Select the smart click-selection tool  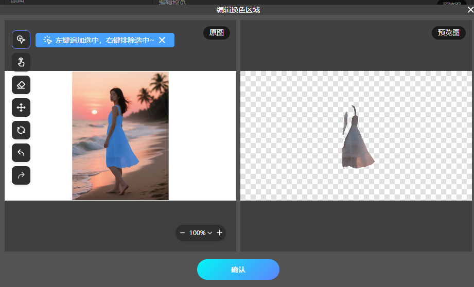(x=21, y=40)
